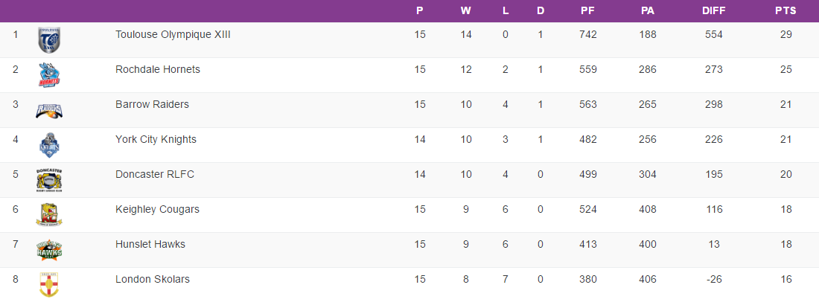819x308 pixels.
Task: Click the Barrow Raiders team logo
Action: point(49,110)
